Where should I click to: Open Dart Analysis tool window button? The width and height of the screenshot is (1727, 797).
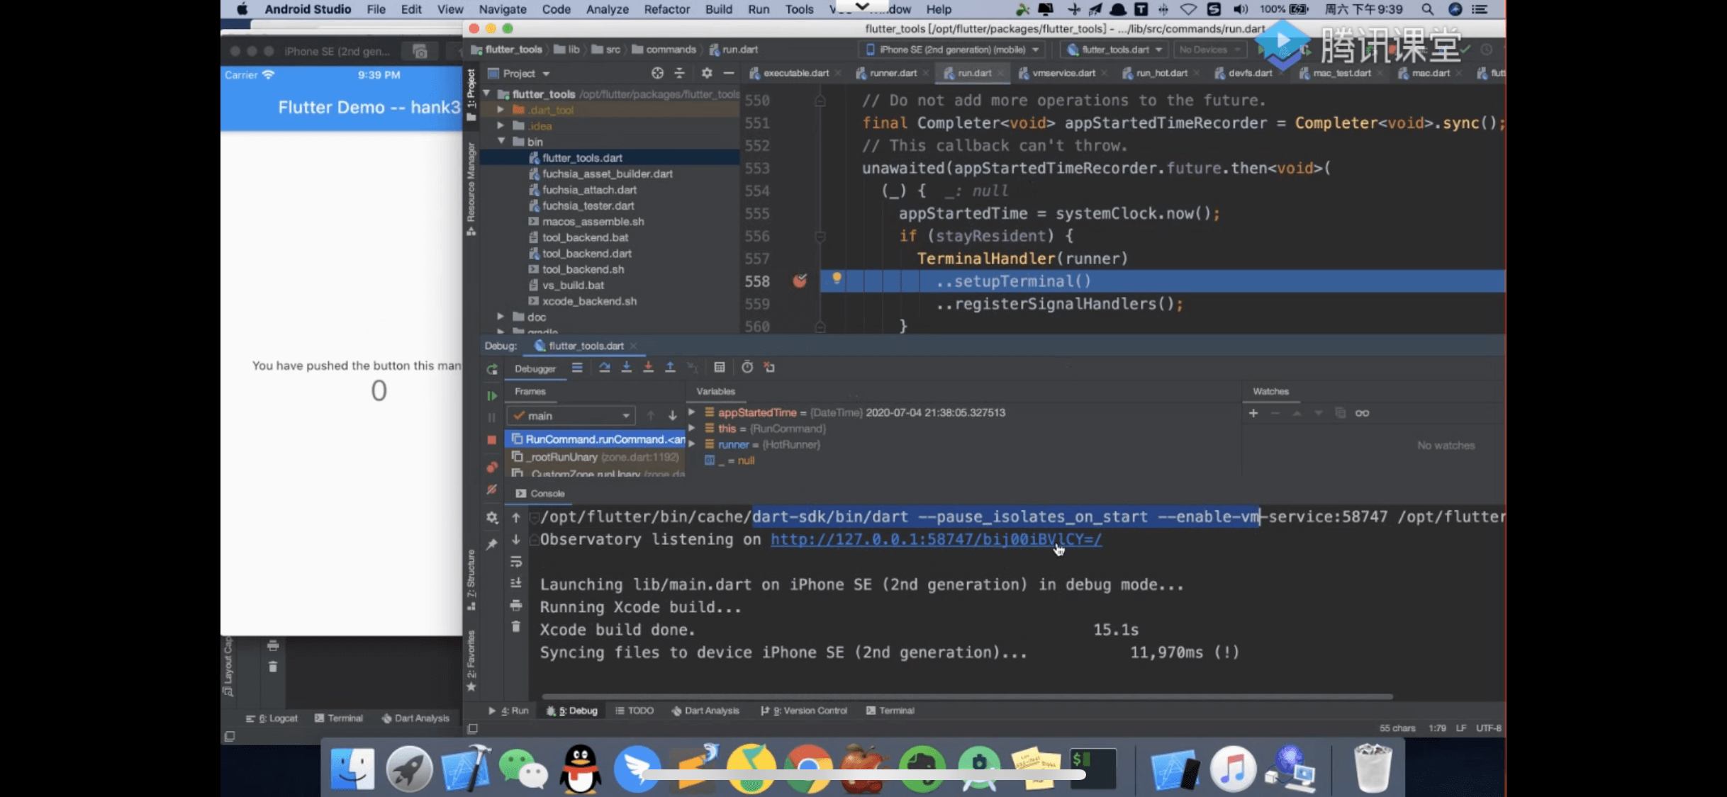[x=705, y=711]
